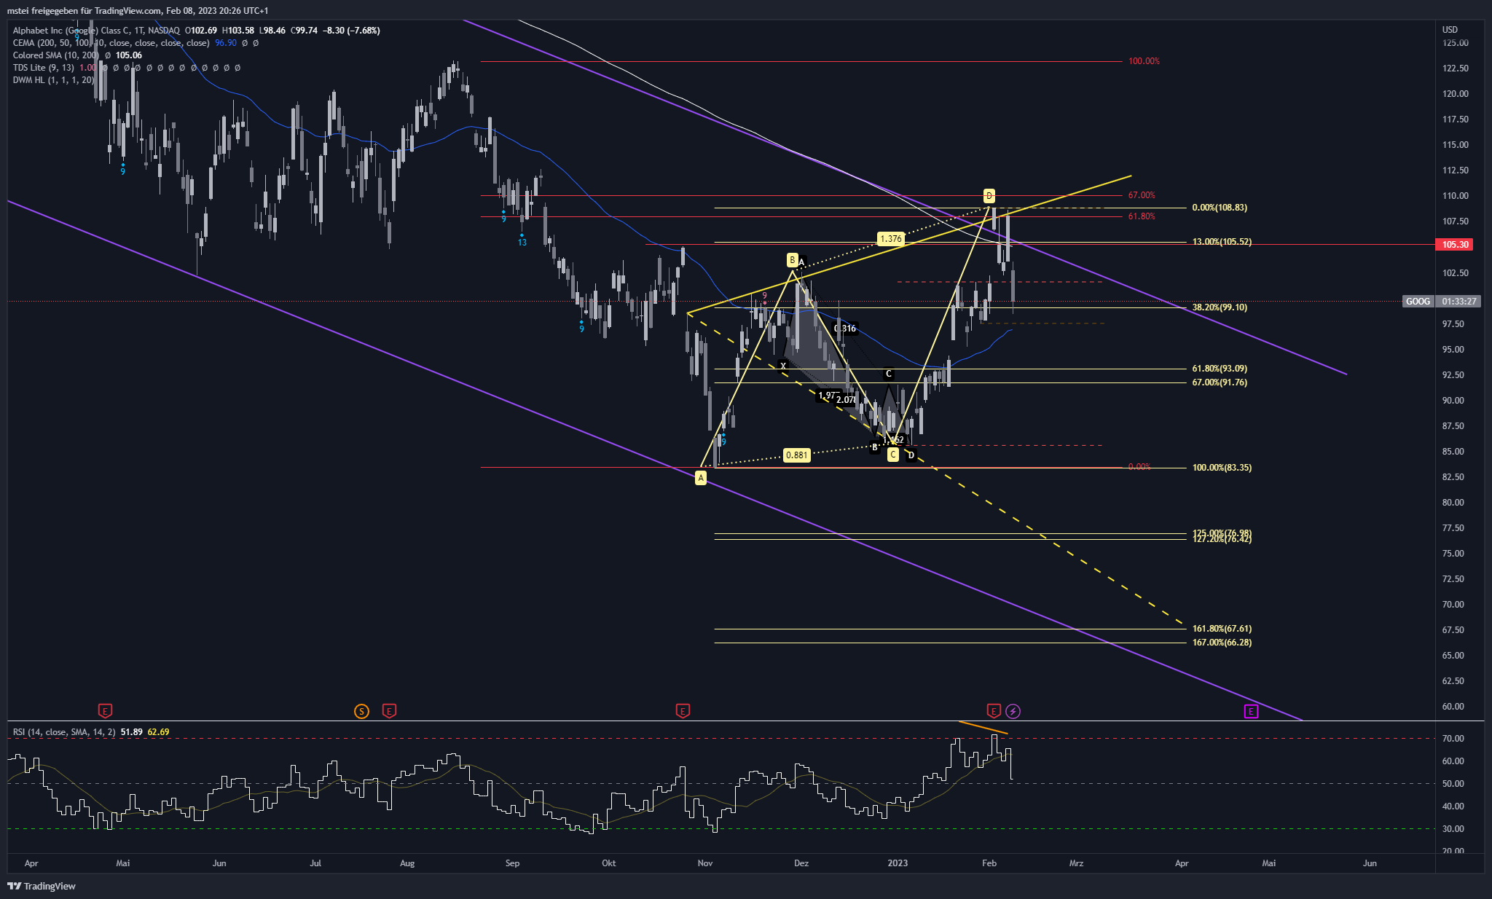Click the purple lightning event icon
Screen dimensions: 1492x899
(1013, 711)
